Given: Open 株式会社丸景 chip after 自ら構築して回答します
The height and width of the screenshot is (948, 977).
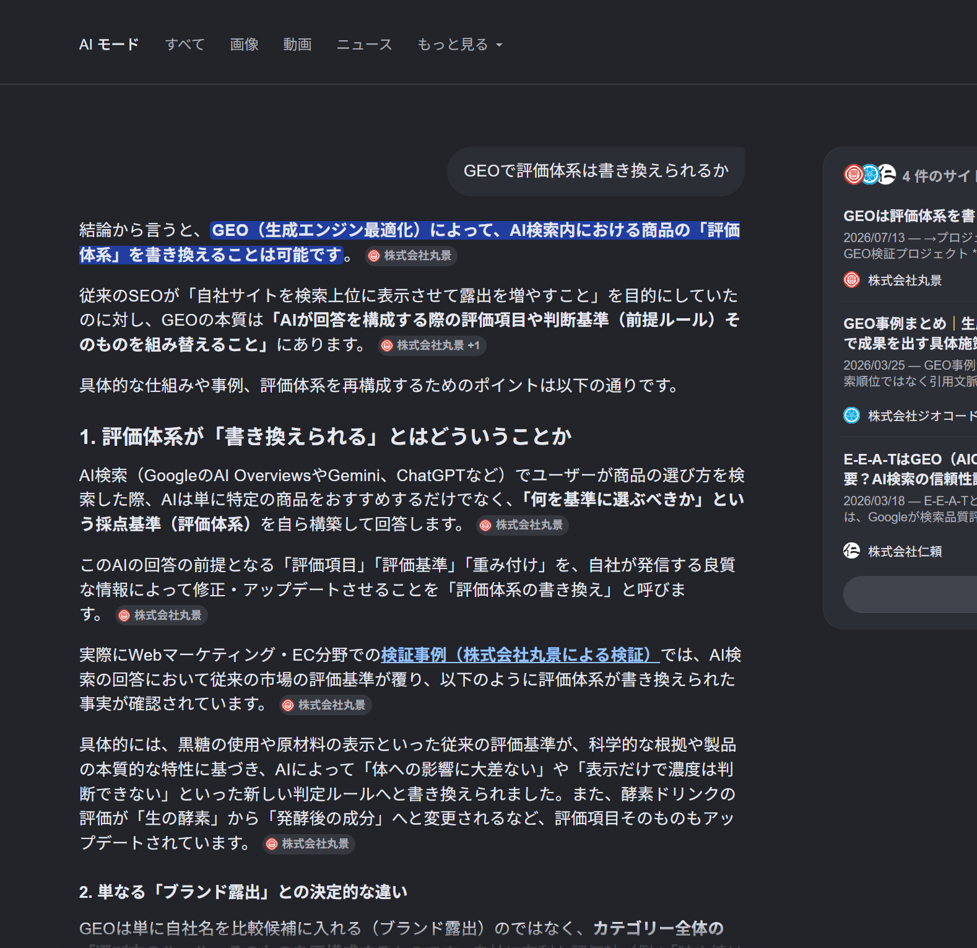Looking at the screenshot, I should coord(523,525).
